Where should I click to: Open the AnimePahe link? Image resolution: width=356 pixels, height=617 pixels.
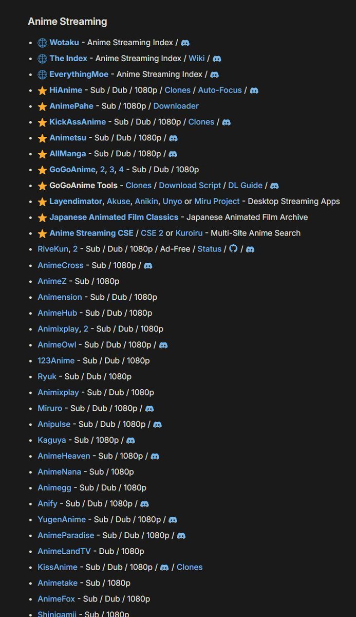pos(71,106)
